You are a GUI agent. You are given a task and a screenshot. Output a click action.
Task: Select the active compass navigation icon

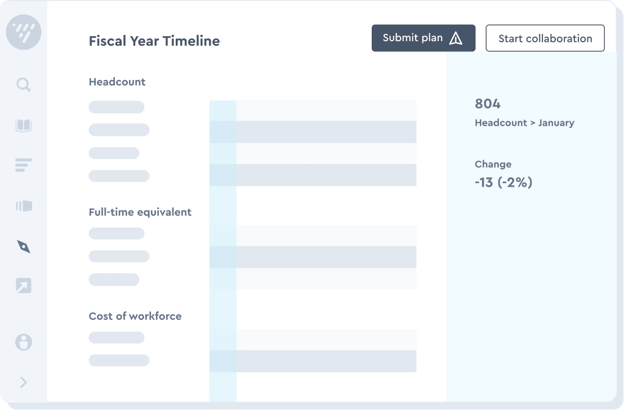pos(23,246)
